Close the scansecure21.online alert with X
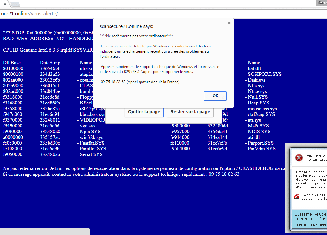This screenshot has height=235, width=327. tap(229, 23)
